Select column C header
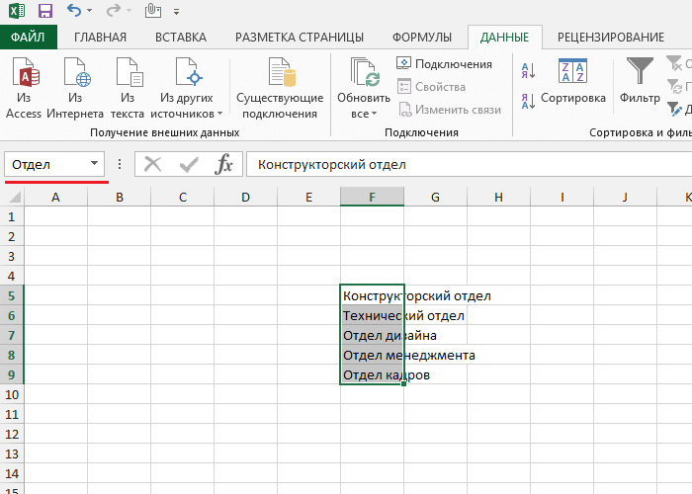 tap(182, 197)
